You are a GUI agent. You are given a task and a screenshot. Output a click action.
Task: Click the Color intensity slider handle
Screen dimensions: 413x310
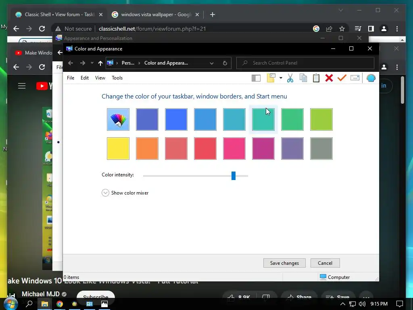tap(234, 176)
